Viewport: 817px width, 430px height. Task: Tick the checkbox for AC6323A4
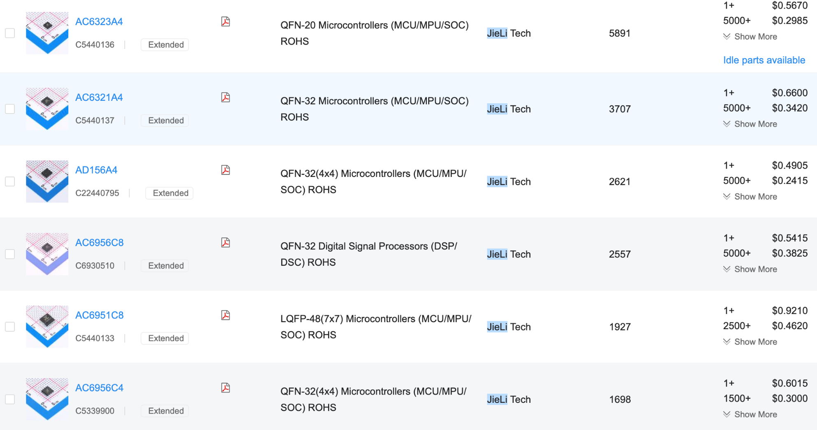tap(10, 33)
